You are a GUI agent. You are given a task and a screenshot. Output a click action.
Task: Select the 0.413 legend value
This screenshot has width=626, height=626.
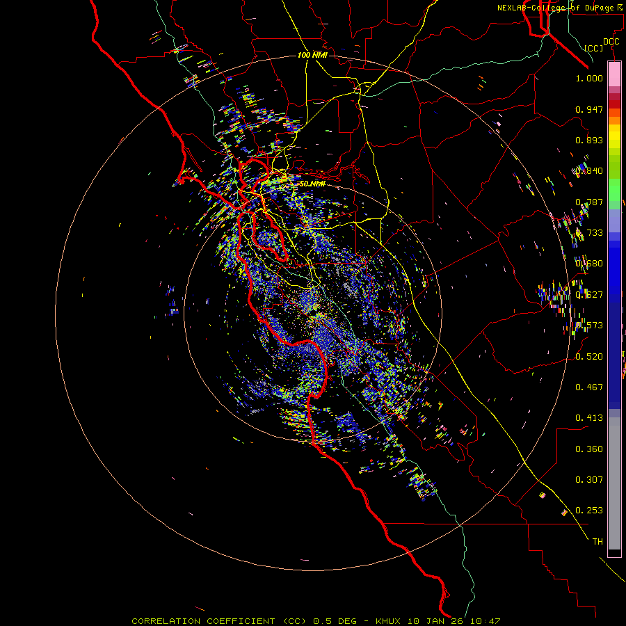[589, 417]
